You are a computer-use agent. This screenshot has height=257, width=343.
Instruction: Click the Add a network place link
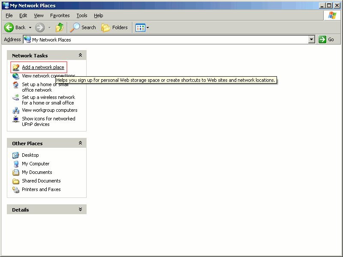pos(43,67)
